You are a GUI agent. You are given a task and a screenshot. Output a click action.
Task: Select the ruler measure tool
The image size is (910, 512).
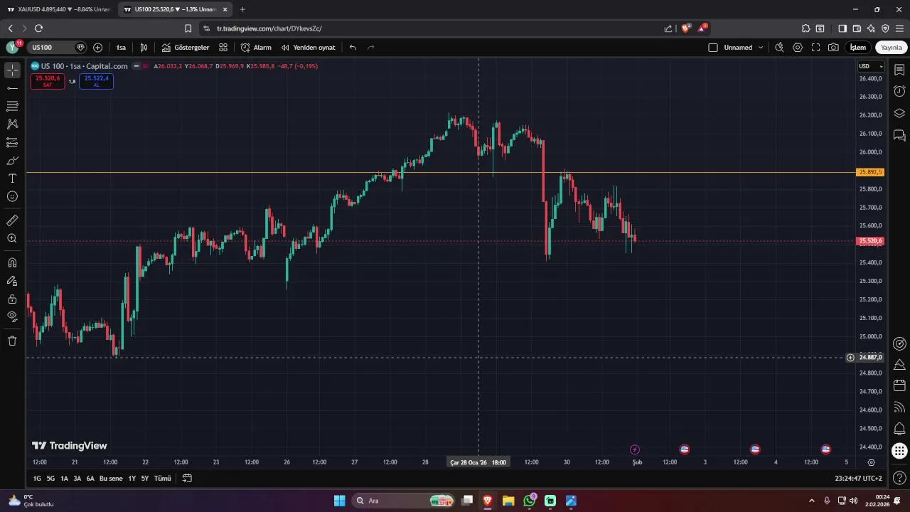(12, 220)
